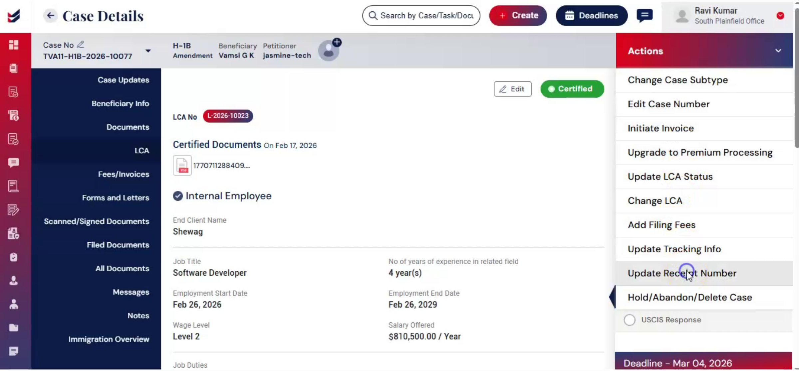Open Forms and Letters tab
Viewport: 799px width, 371px height.
click(x=116, y=198)
